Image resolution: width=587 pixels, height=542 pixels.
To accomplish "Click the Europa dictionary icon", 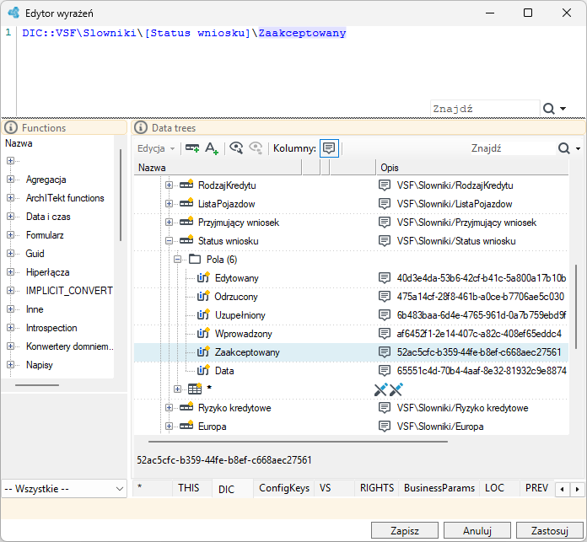I will [186, 426].
